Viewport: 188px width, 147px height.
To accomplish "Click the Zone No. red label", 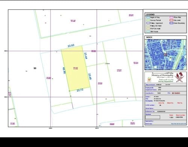I will pyautogui.click(x=161, y=103).
